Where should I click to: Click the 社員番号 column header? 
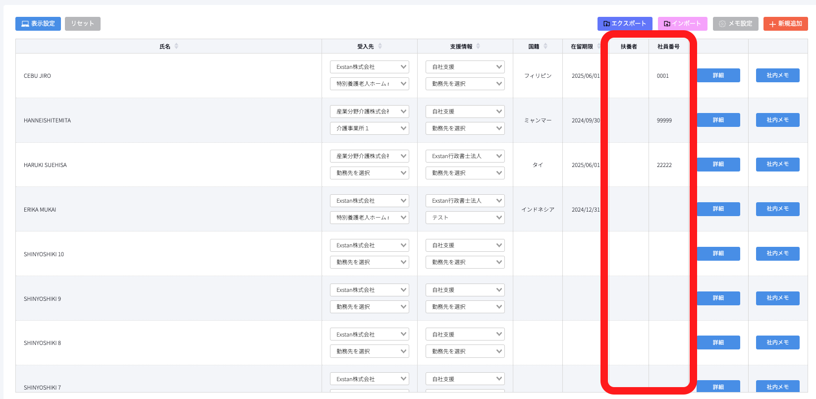[x=668, y=47]
